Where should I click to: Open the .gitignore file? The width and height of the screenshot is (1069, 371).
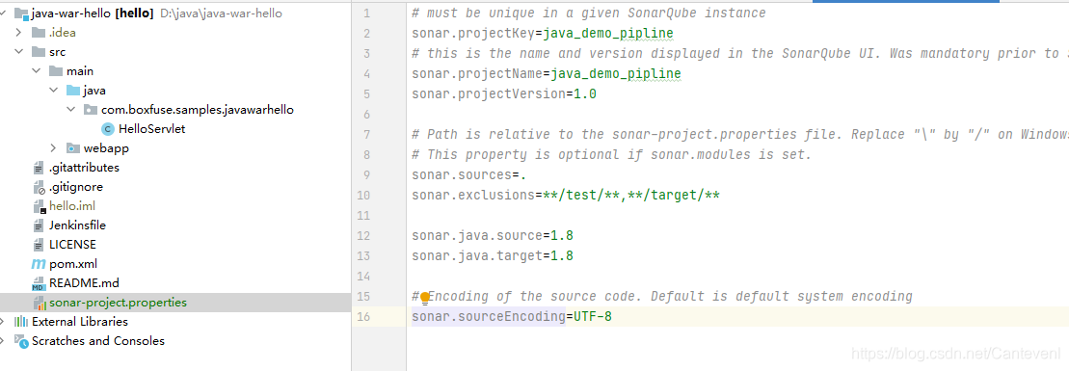[76, 186]
